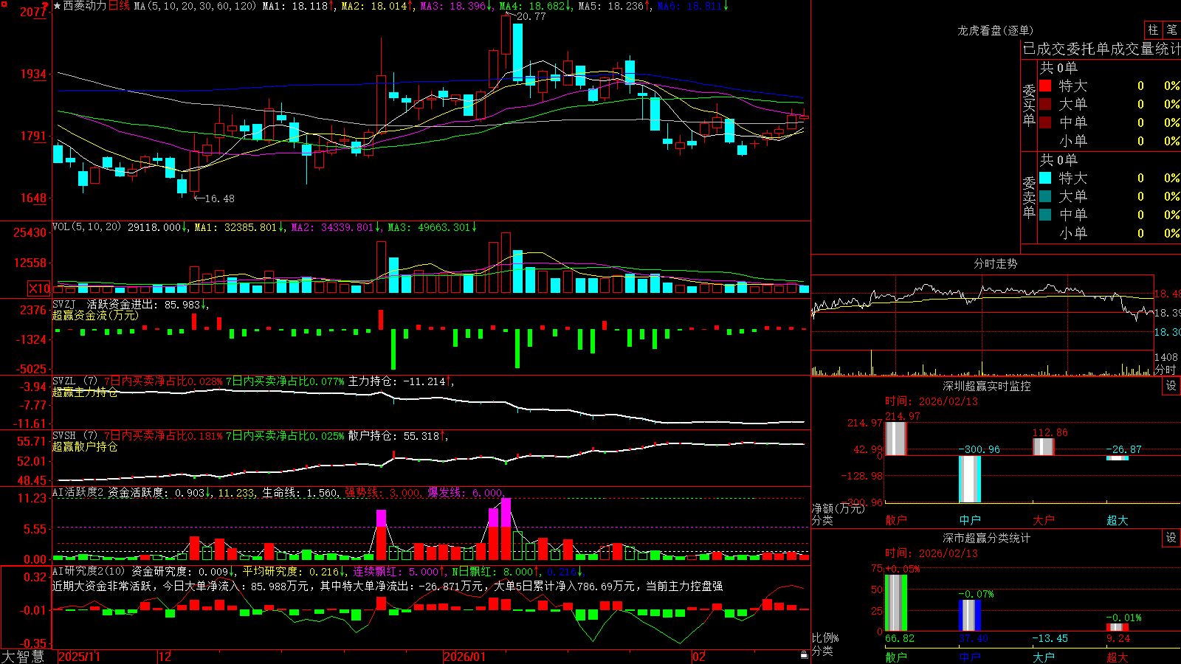The width and height of the screenshot is (1181, 664).
Task: Click the green 66.82 散户 bar in 深市超赢分类统计
Action: [x=895, y=603]
